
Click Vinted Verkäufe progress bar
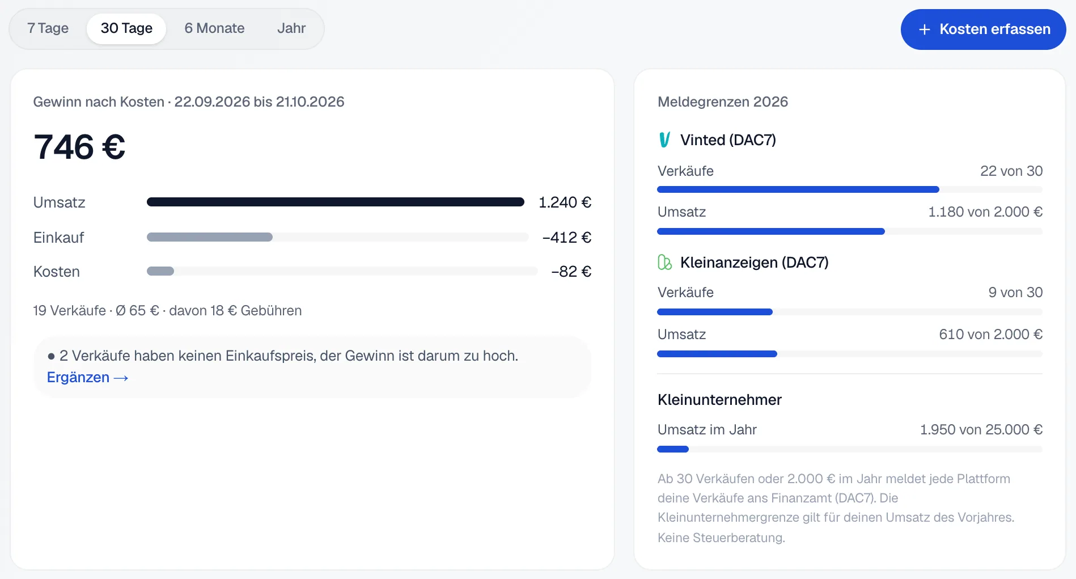(850, 189)
